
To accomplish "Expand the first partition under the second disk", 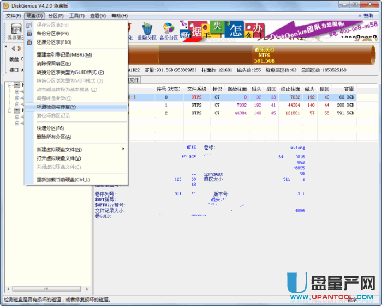I will (x=17, y=117).
